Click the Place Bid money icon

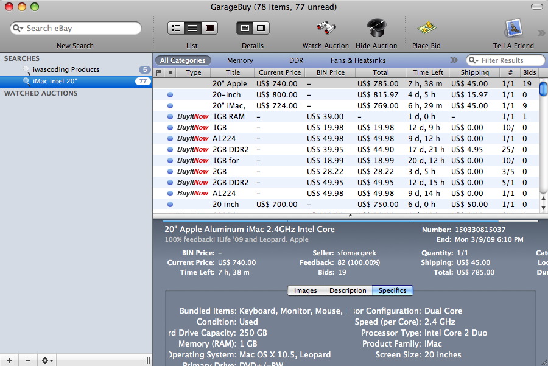(426, 28)
